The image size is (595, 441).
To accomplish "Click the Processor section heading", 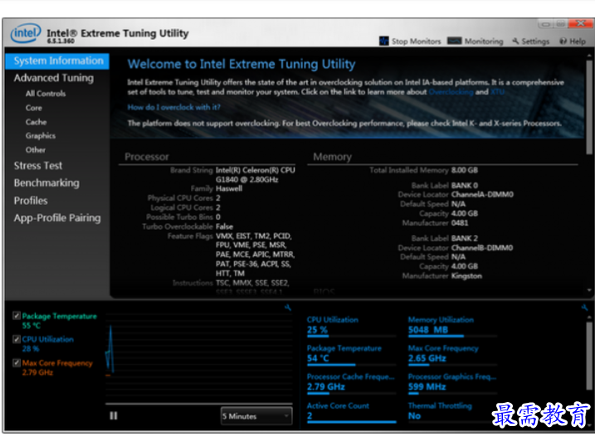I will (x=147, y=157).
